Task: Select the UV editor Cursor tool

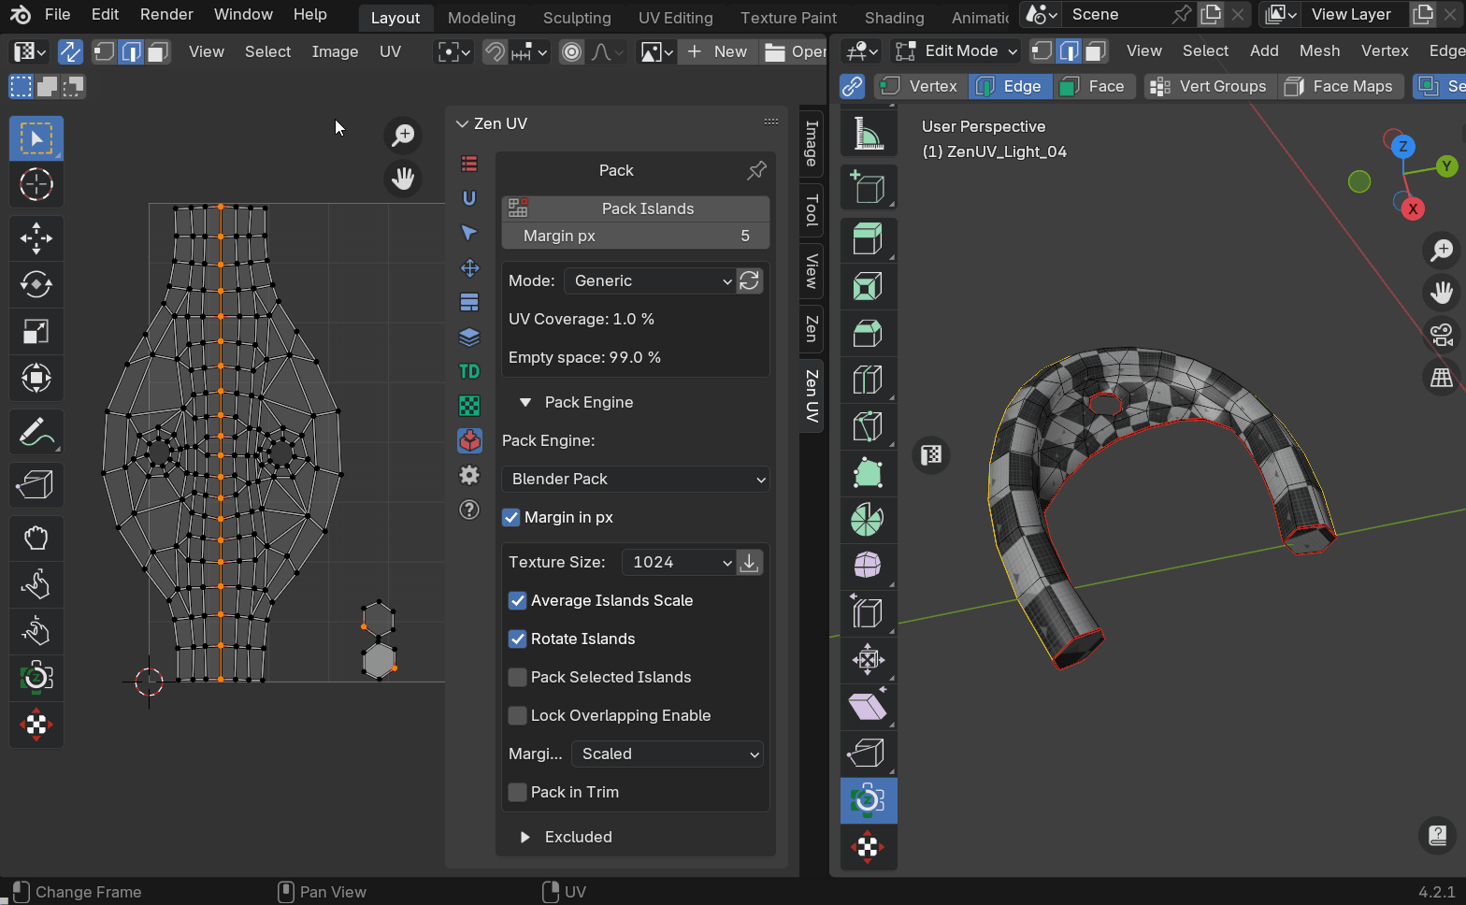Action: [36, 185]
